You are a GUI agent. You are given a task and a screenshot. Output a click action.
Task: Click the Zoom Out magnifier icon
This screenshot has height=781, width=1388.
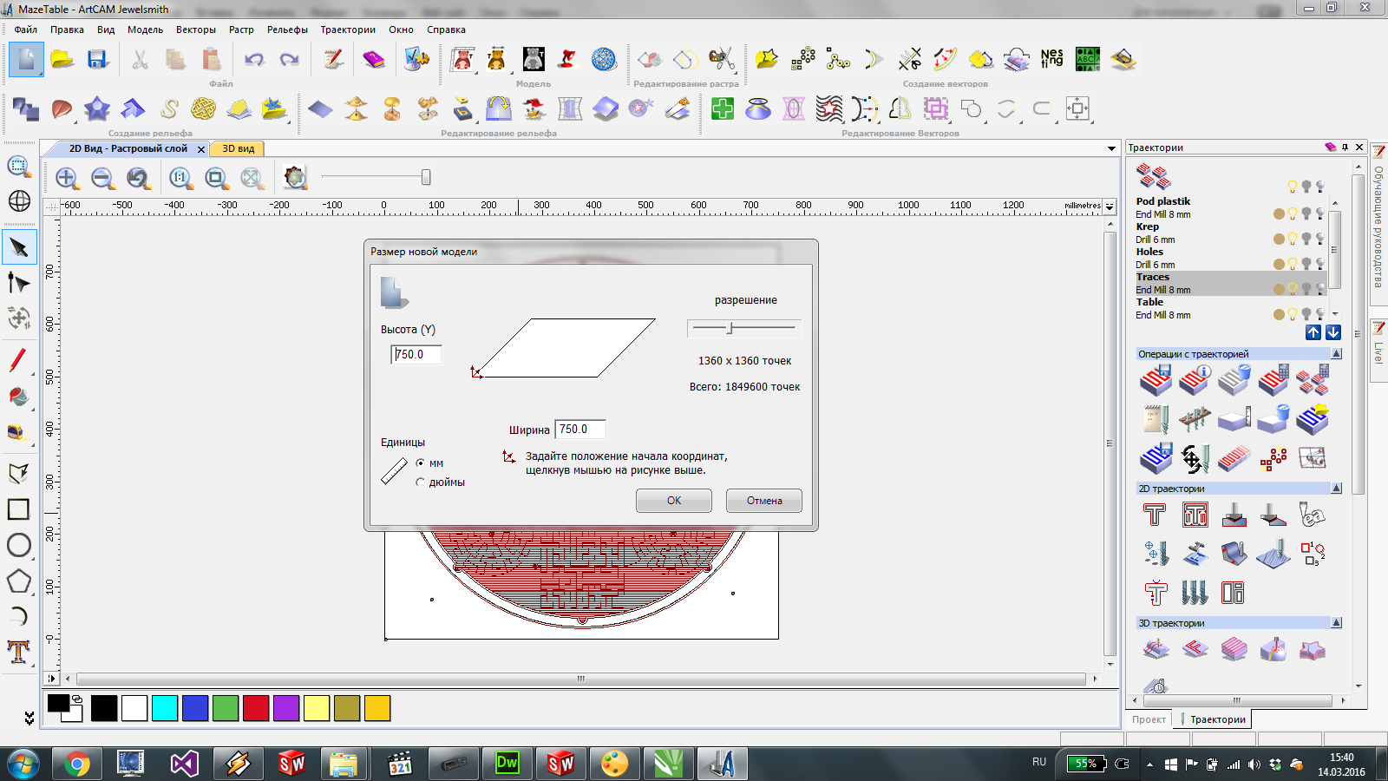pos(103,178)
